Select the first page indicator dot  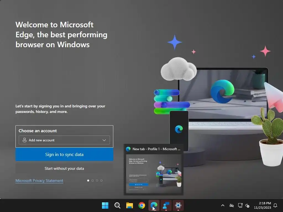pos(88,181)
